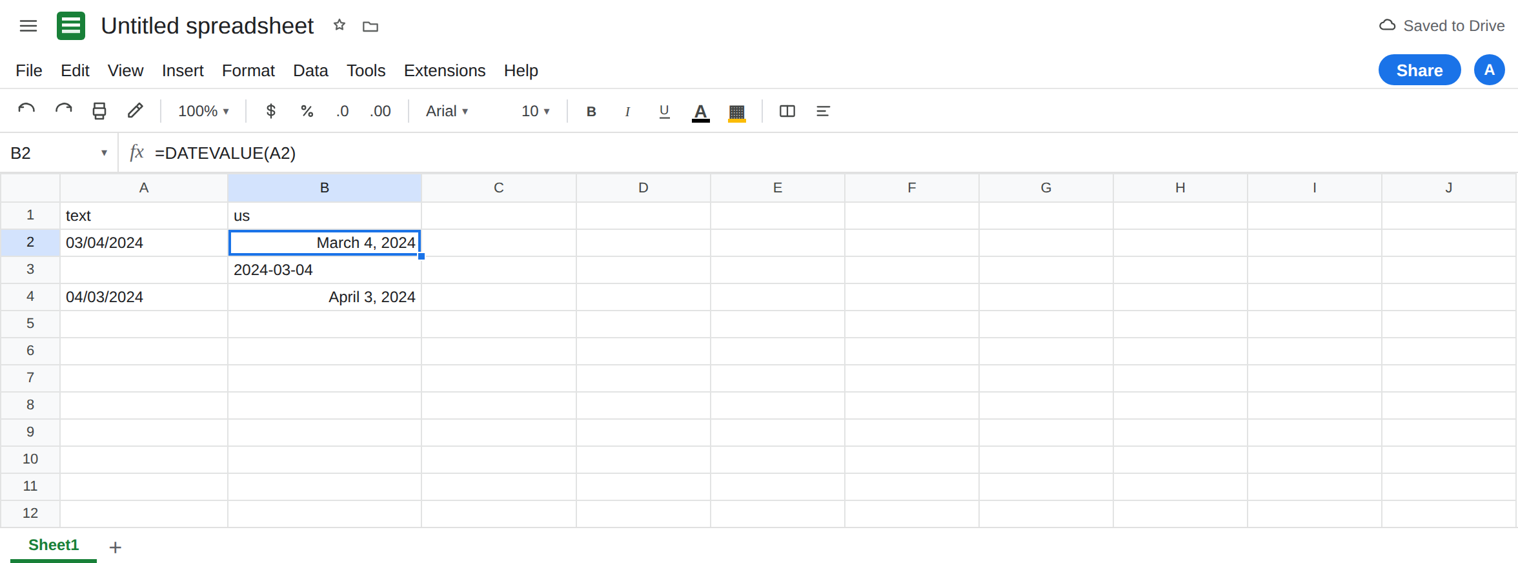Open the Insert menu
This screenshot has height=563, width=1518.
pyautogui.click(x=183, y=70)
